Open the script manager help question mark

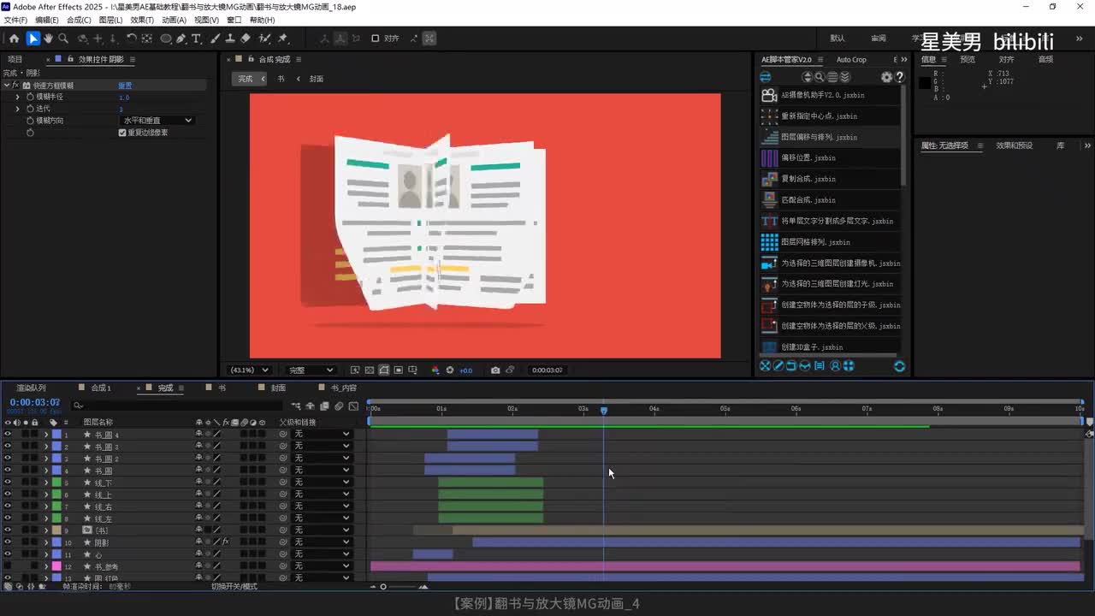[899, 77]
